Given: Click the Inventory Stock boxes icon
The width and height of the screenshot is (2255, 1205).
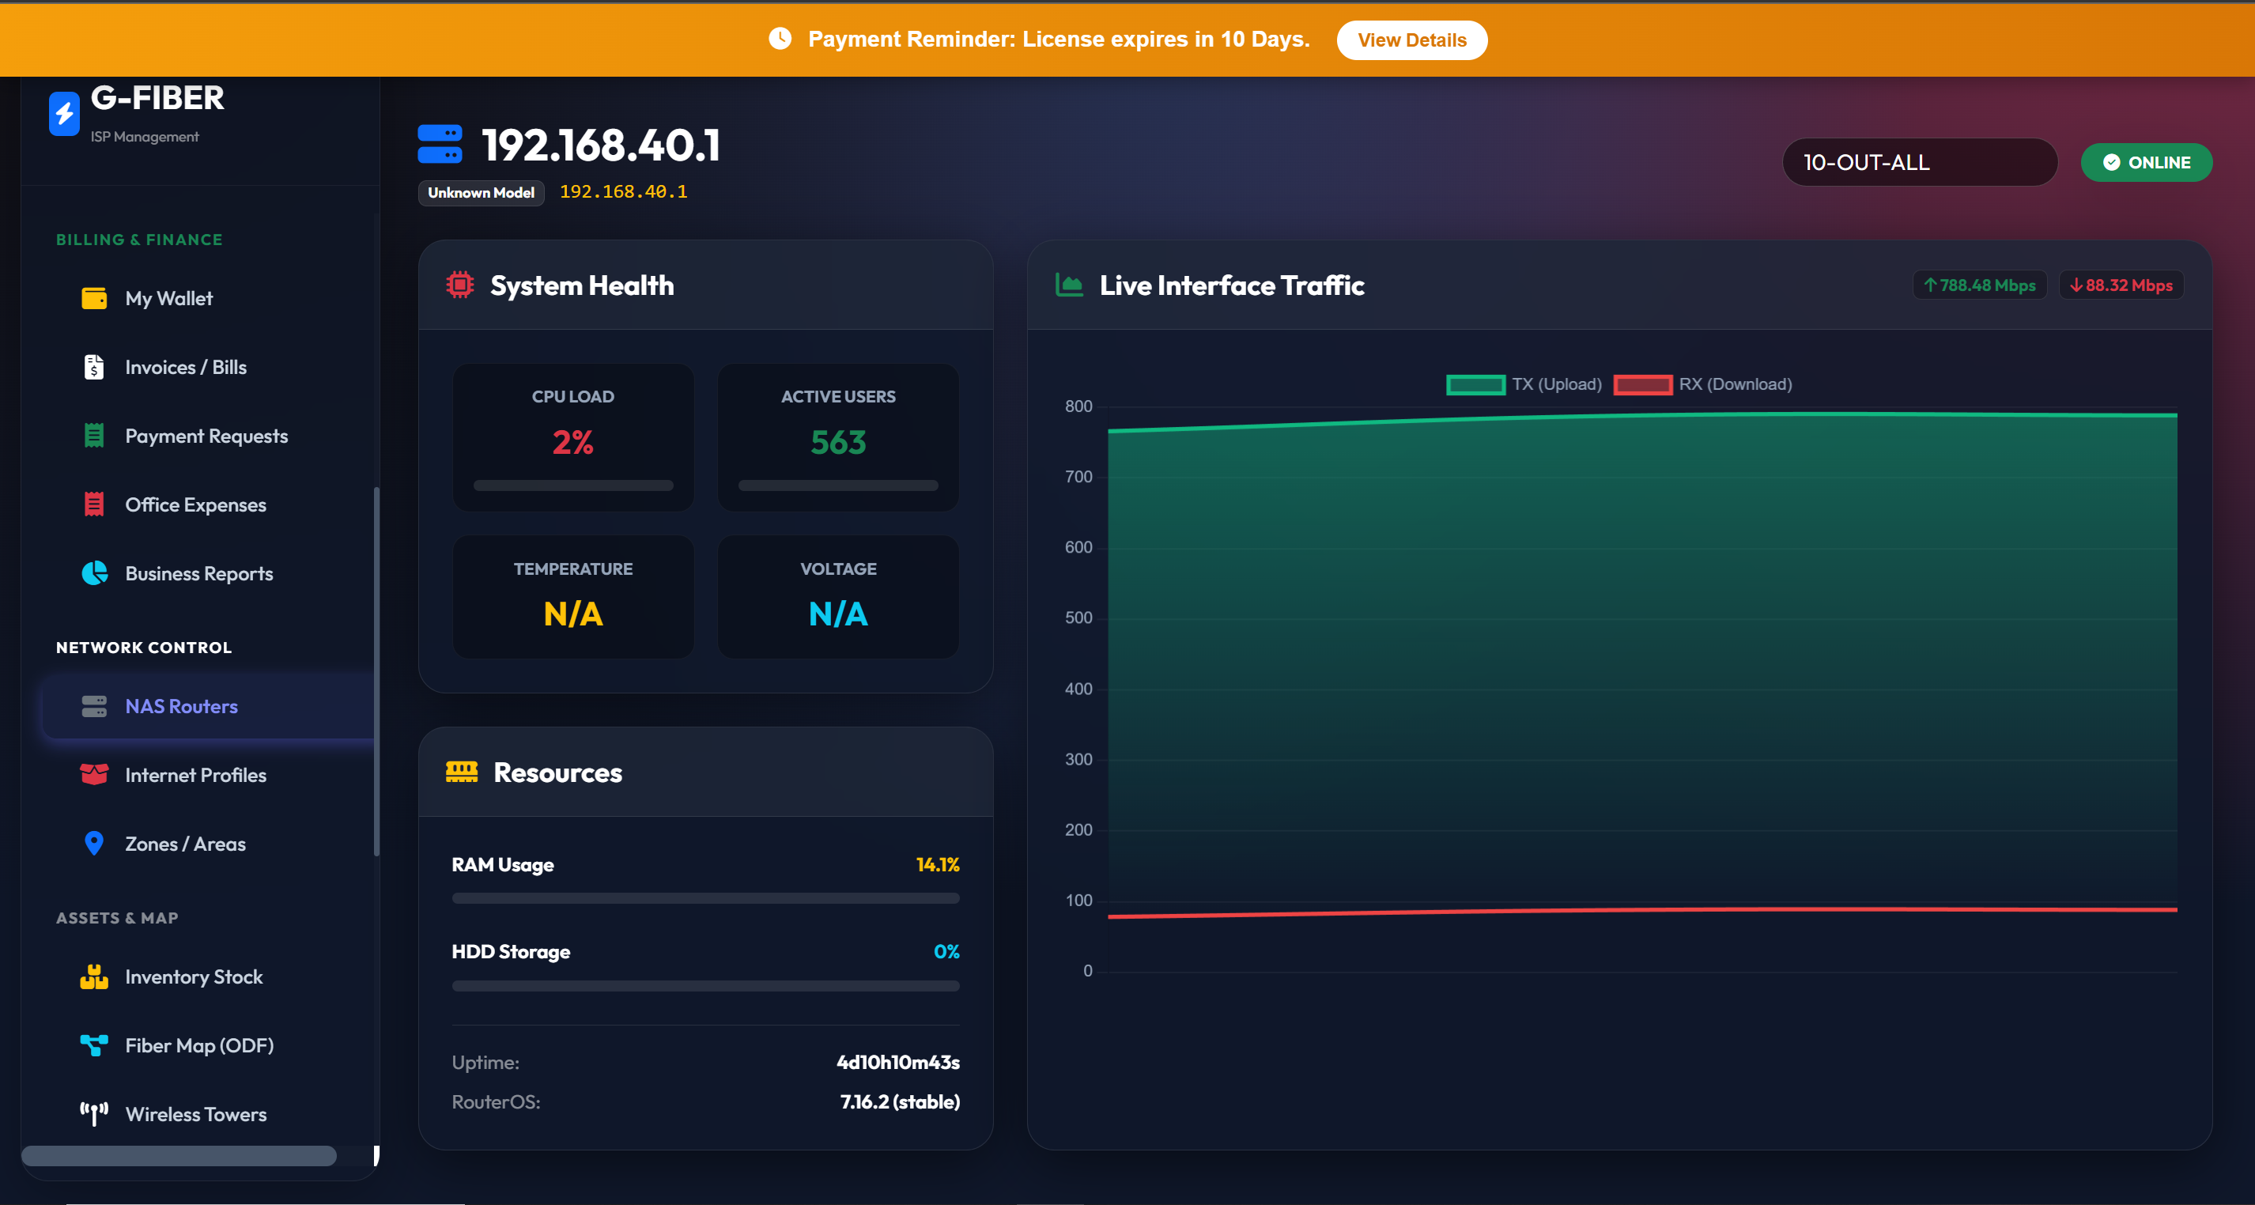Looking at the screenshot, I should click(93, 976).
